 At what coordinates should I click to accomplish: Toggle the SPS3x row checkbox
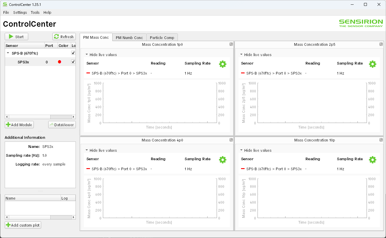point(73,62)
